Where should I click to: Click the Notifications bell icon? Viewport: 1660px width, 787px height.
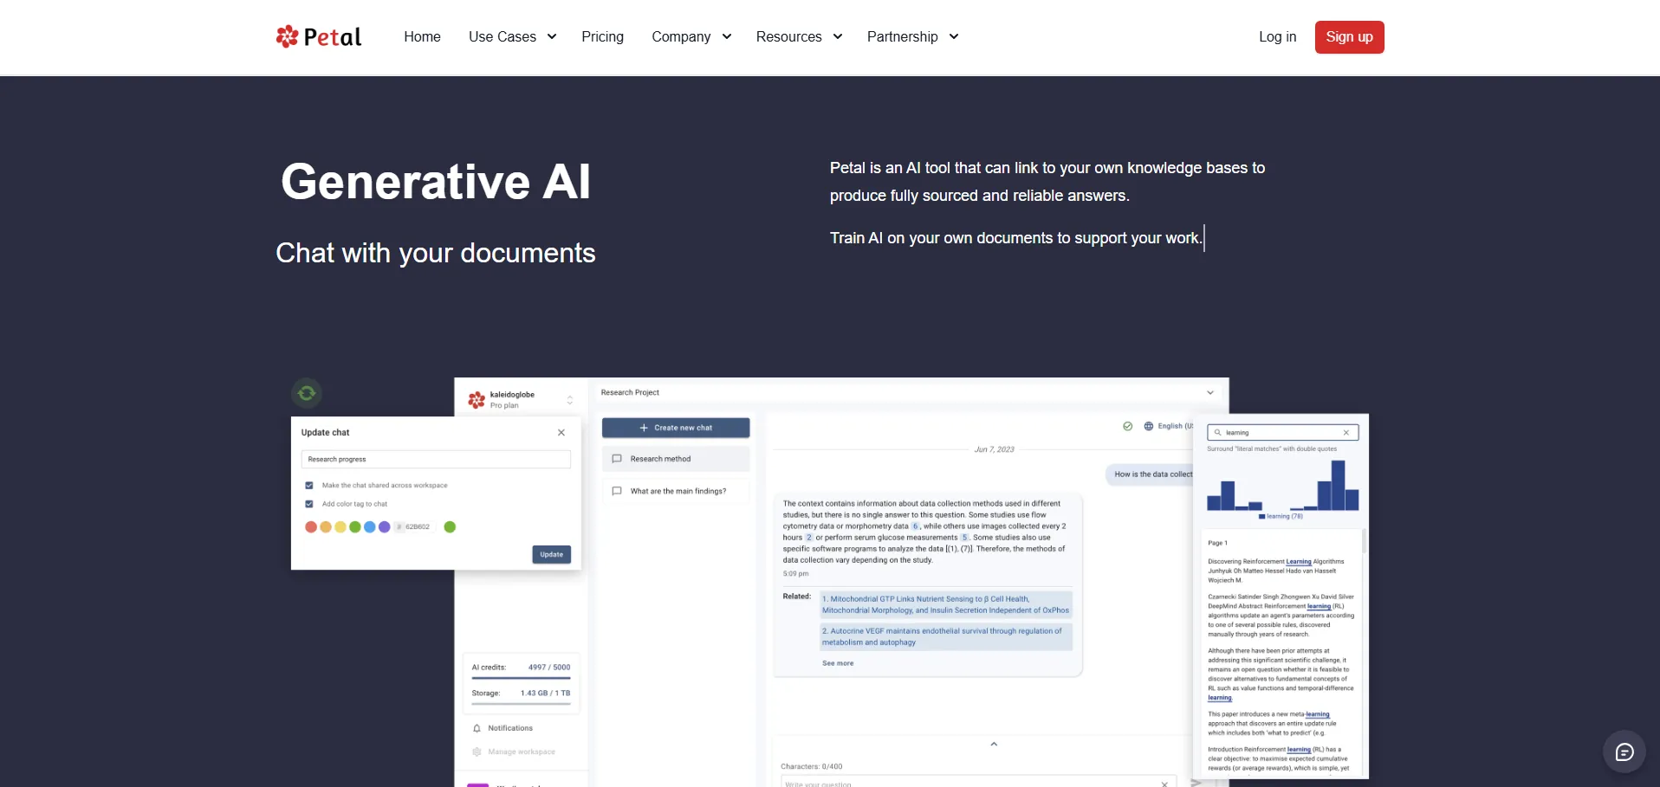(x=477, y=728)
